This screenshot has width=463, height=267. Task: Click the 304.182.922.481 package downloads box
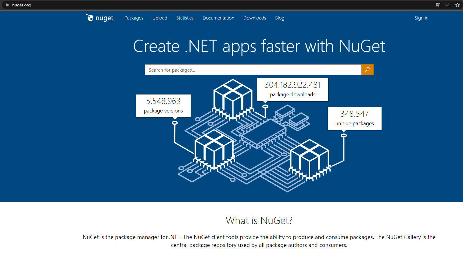coord(293,90)
